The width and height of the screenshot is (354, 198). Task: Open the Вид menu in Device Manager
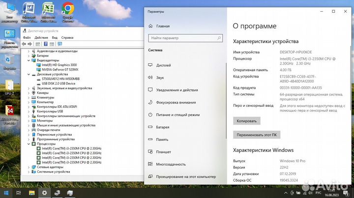click(55, 38)
